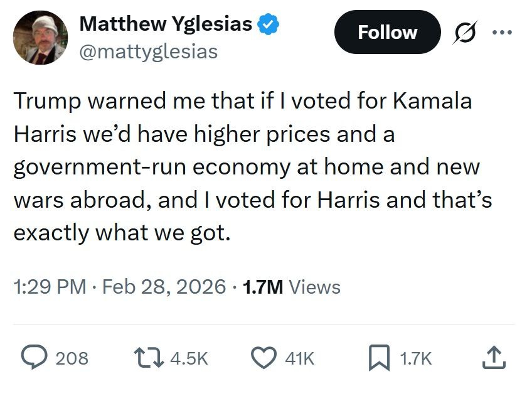Screen dimensions: 532x401
Task: Open the Matthew Yglesias profile picture
Action: 40,38
